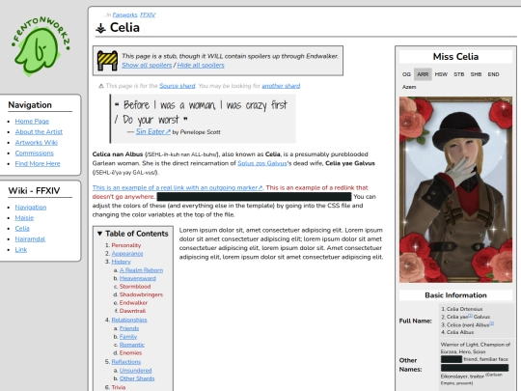Open the SHB infobox tab
The height and width of the screenshot is (391, 521).
476,74
